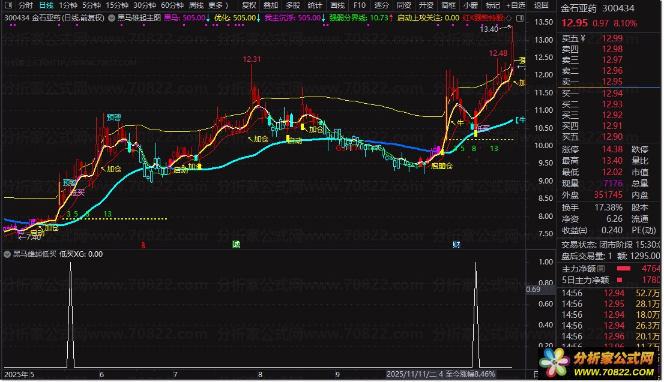Screen dimensions: 664x382
Task: Toggle 简框 simple frame mode
Action: point(448,5)
